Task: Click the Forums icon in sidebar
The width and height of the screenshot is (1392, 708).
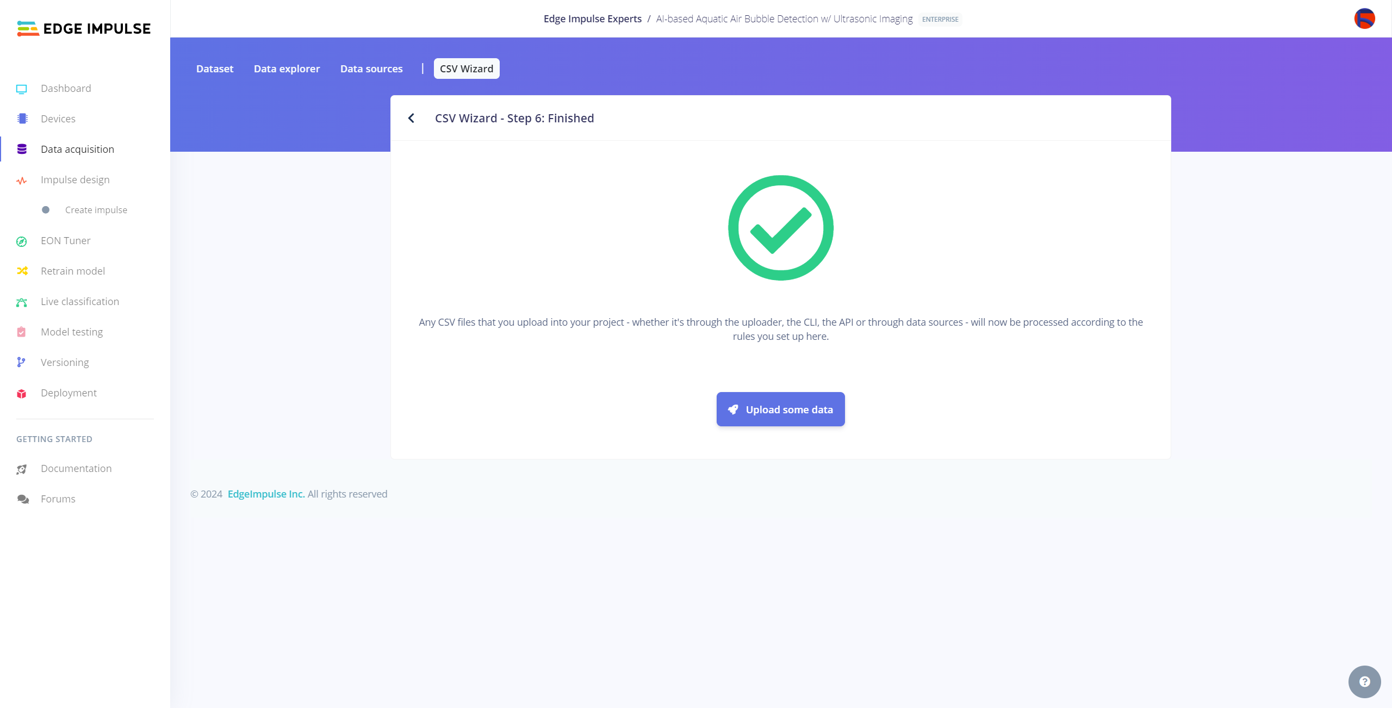Action: point(23,499)
